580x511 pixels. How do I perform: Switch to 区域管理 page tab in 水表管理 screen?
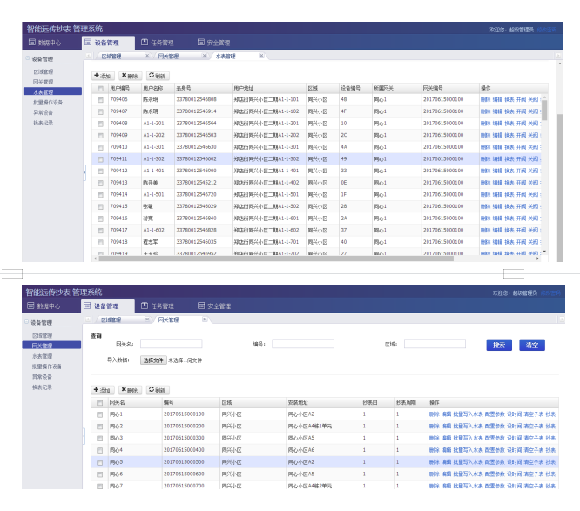click(111, 57)
